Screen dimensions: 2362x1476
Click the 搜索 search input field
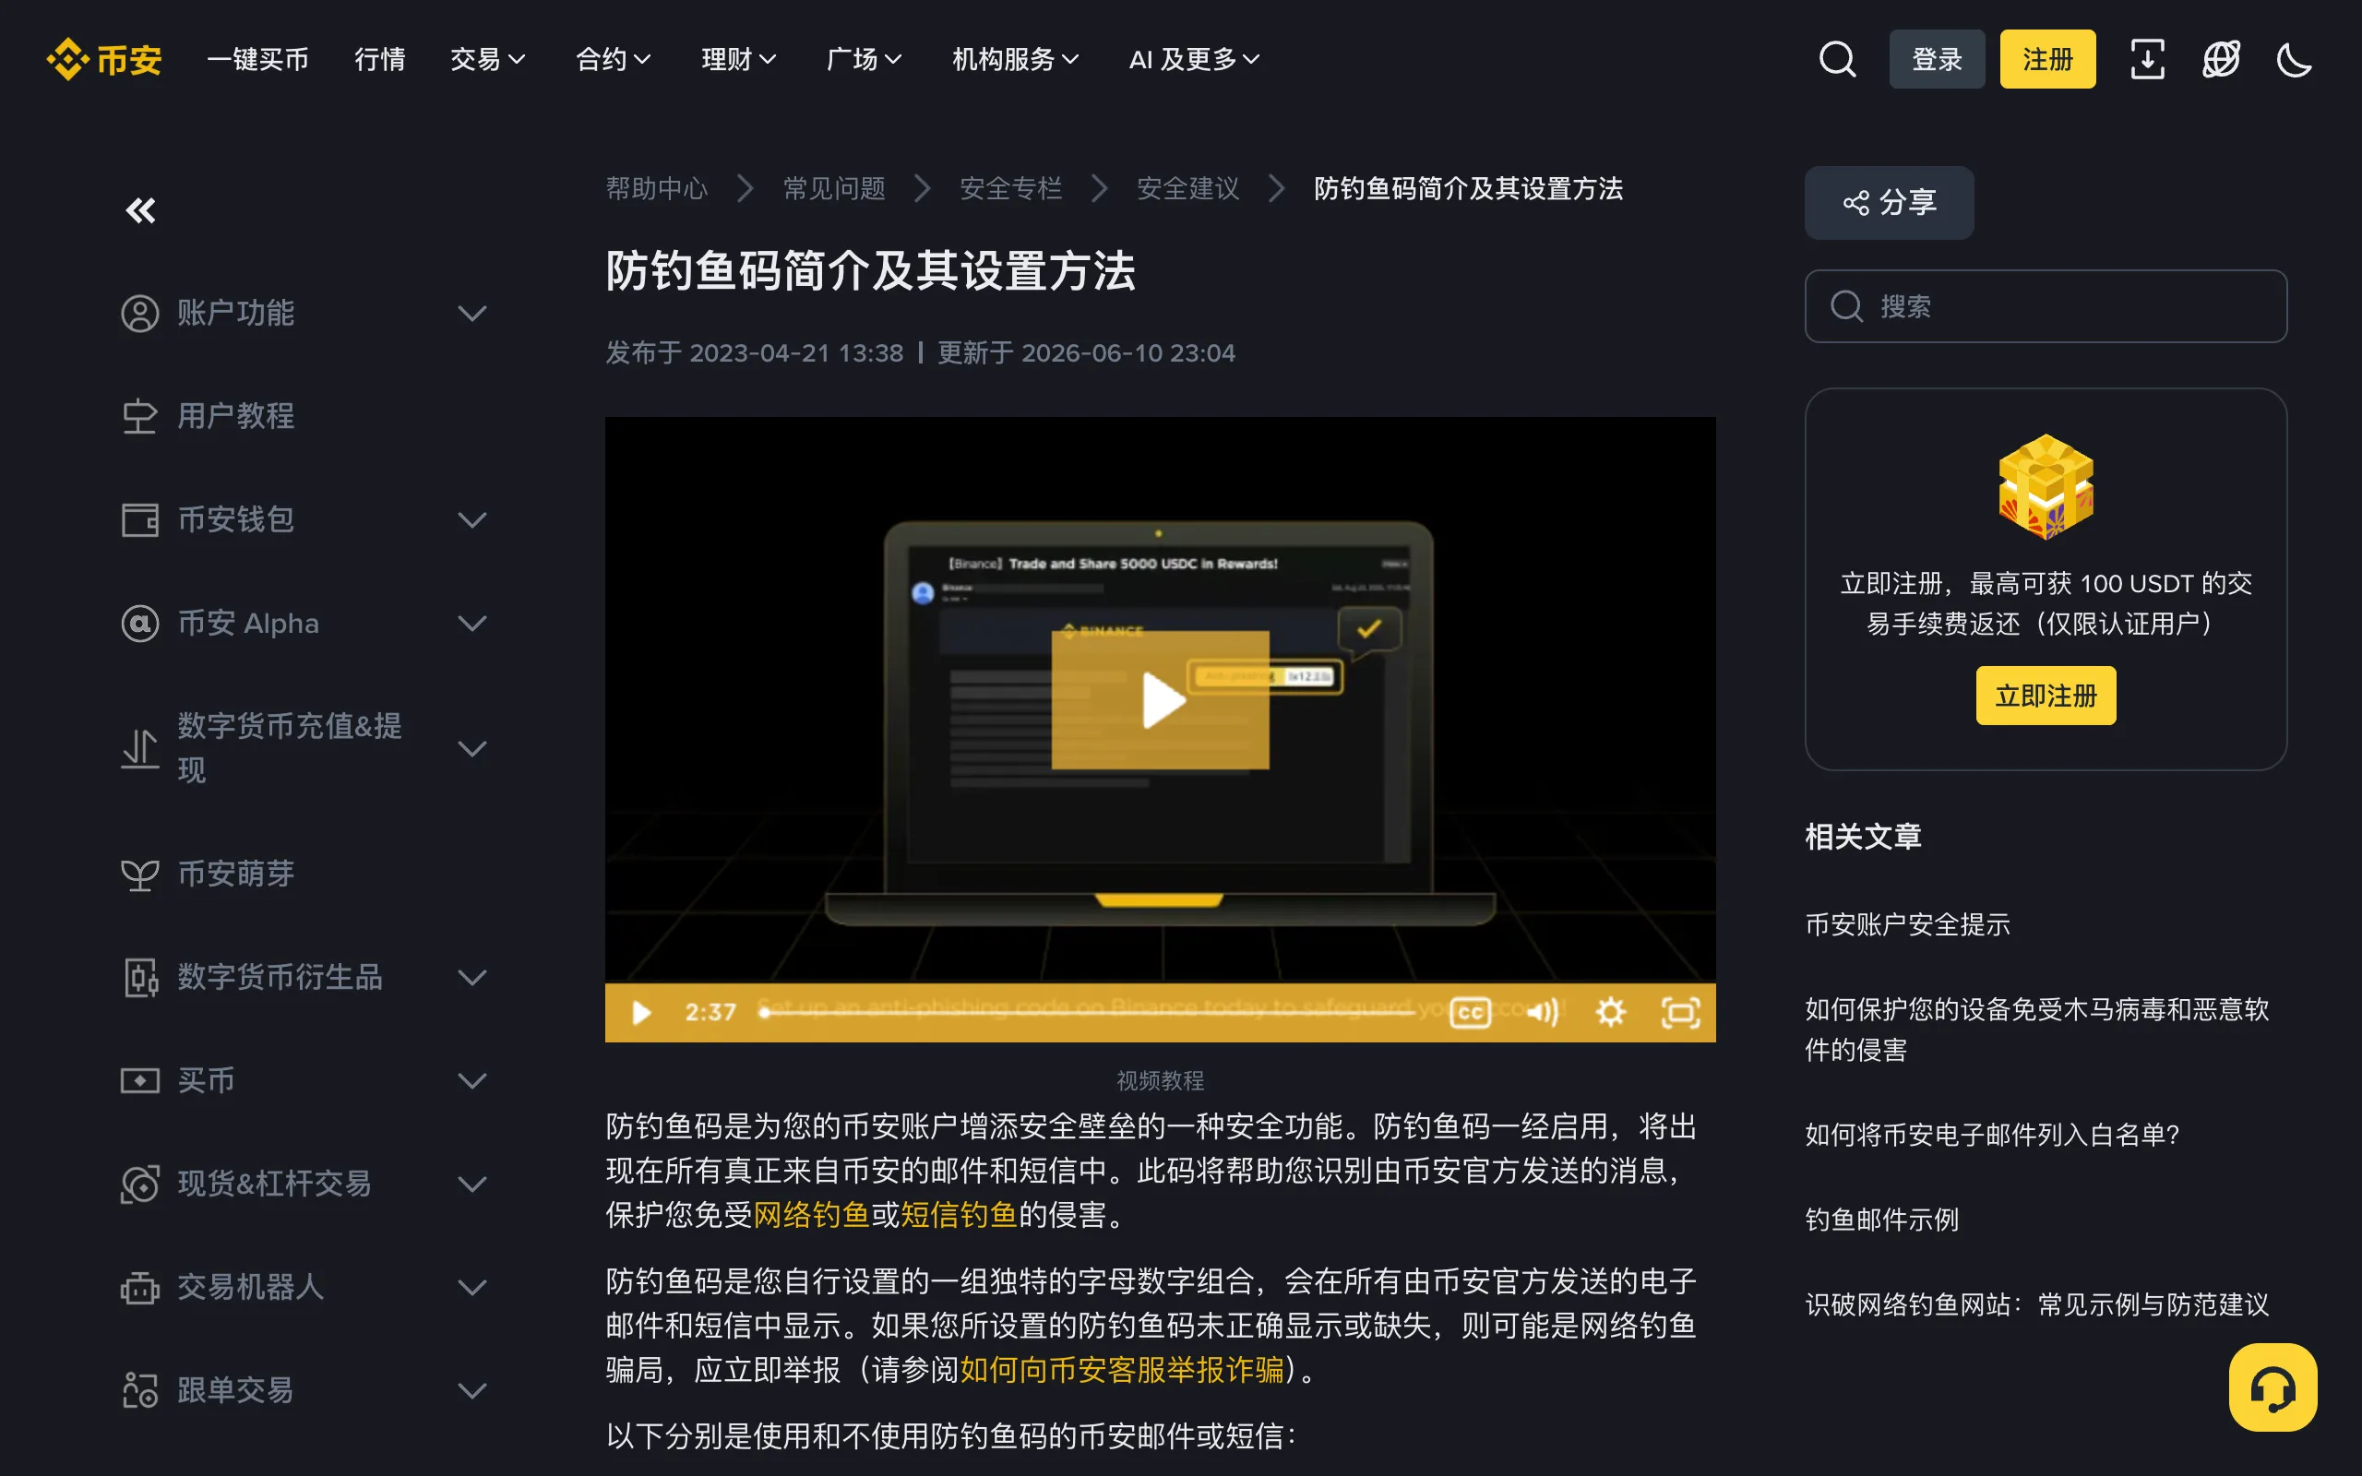click(x=2046, y=306)
